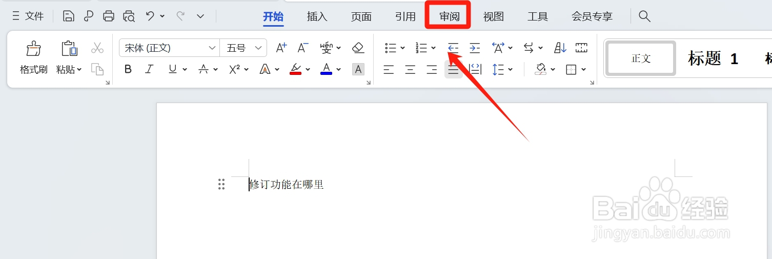Click the Print icon
The width and height of the screenshot is (772, 259).
(109, 16)
